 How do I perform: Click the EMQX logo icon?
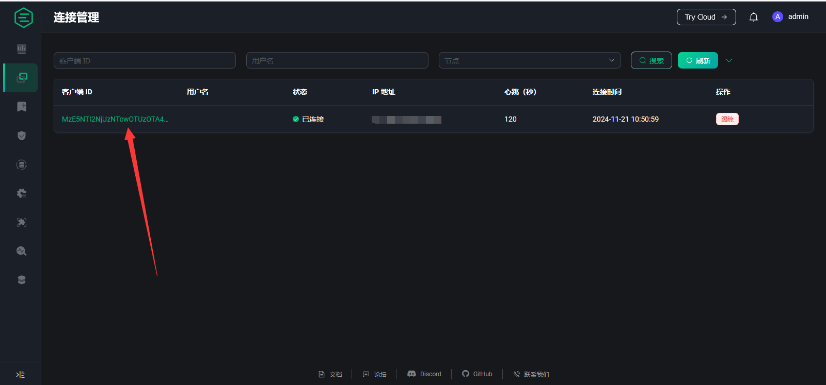pos(23,18)
